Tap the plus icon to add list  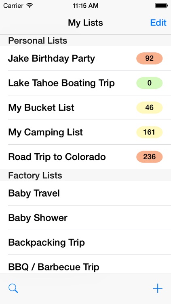click(158, 288)
